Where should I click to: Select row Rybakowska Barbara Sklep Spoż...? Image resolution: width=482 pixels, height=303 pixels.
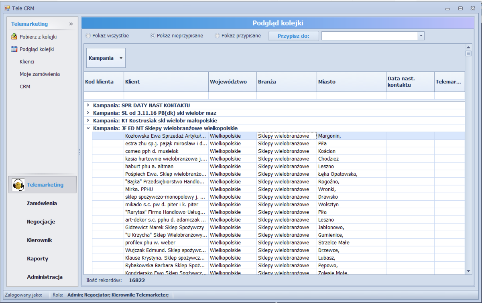coord(279,266)
